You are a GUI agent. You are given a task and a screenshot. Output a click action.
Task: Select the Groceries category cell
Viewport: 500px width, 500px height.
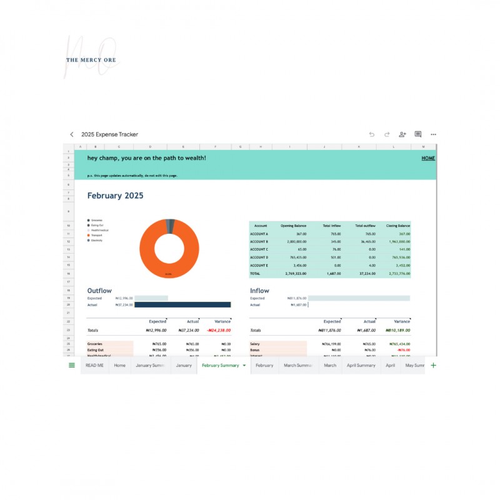tap(110, 344)
